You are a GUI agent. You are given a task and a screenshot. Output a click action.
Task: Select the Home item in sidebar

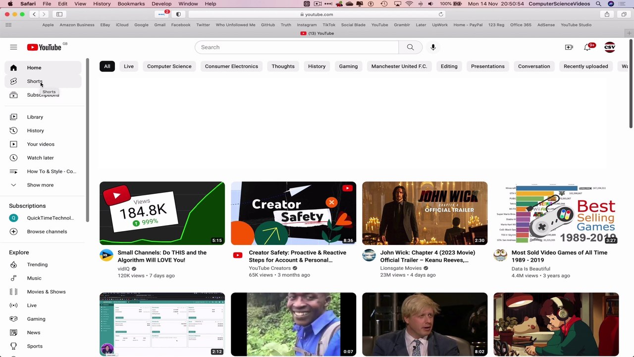click(x=43, y=68)
